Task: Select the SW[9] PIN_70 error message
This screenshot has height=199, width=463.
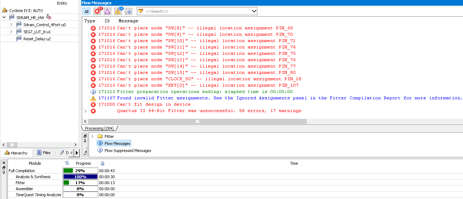Action: 205,34
